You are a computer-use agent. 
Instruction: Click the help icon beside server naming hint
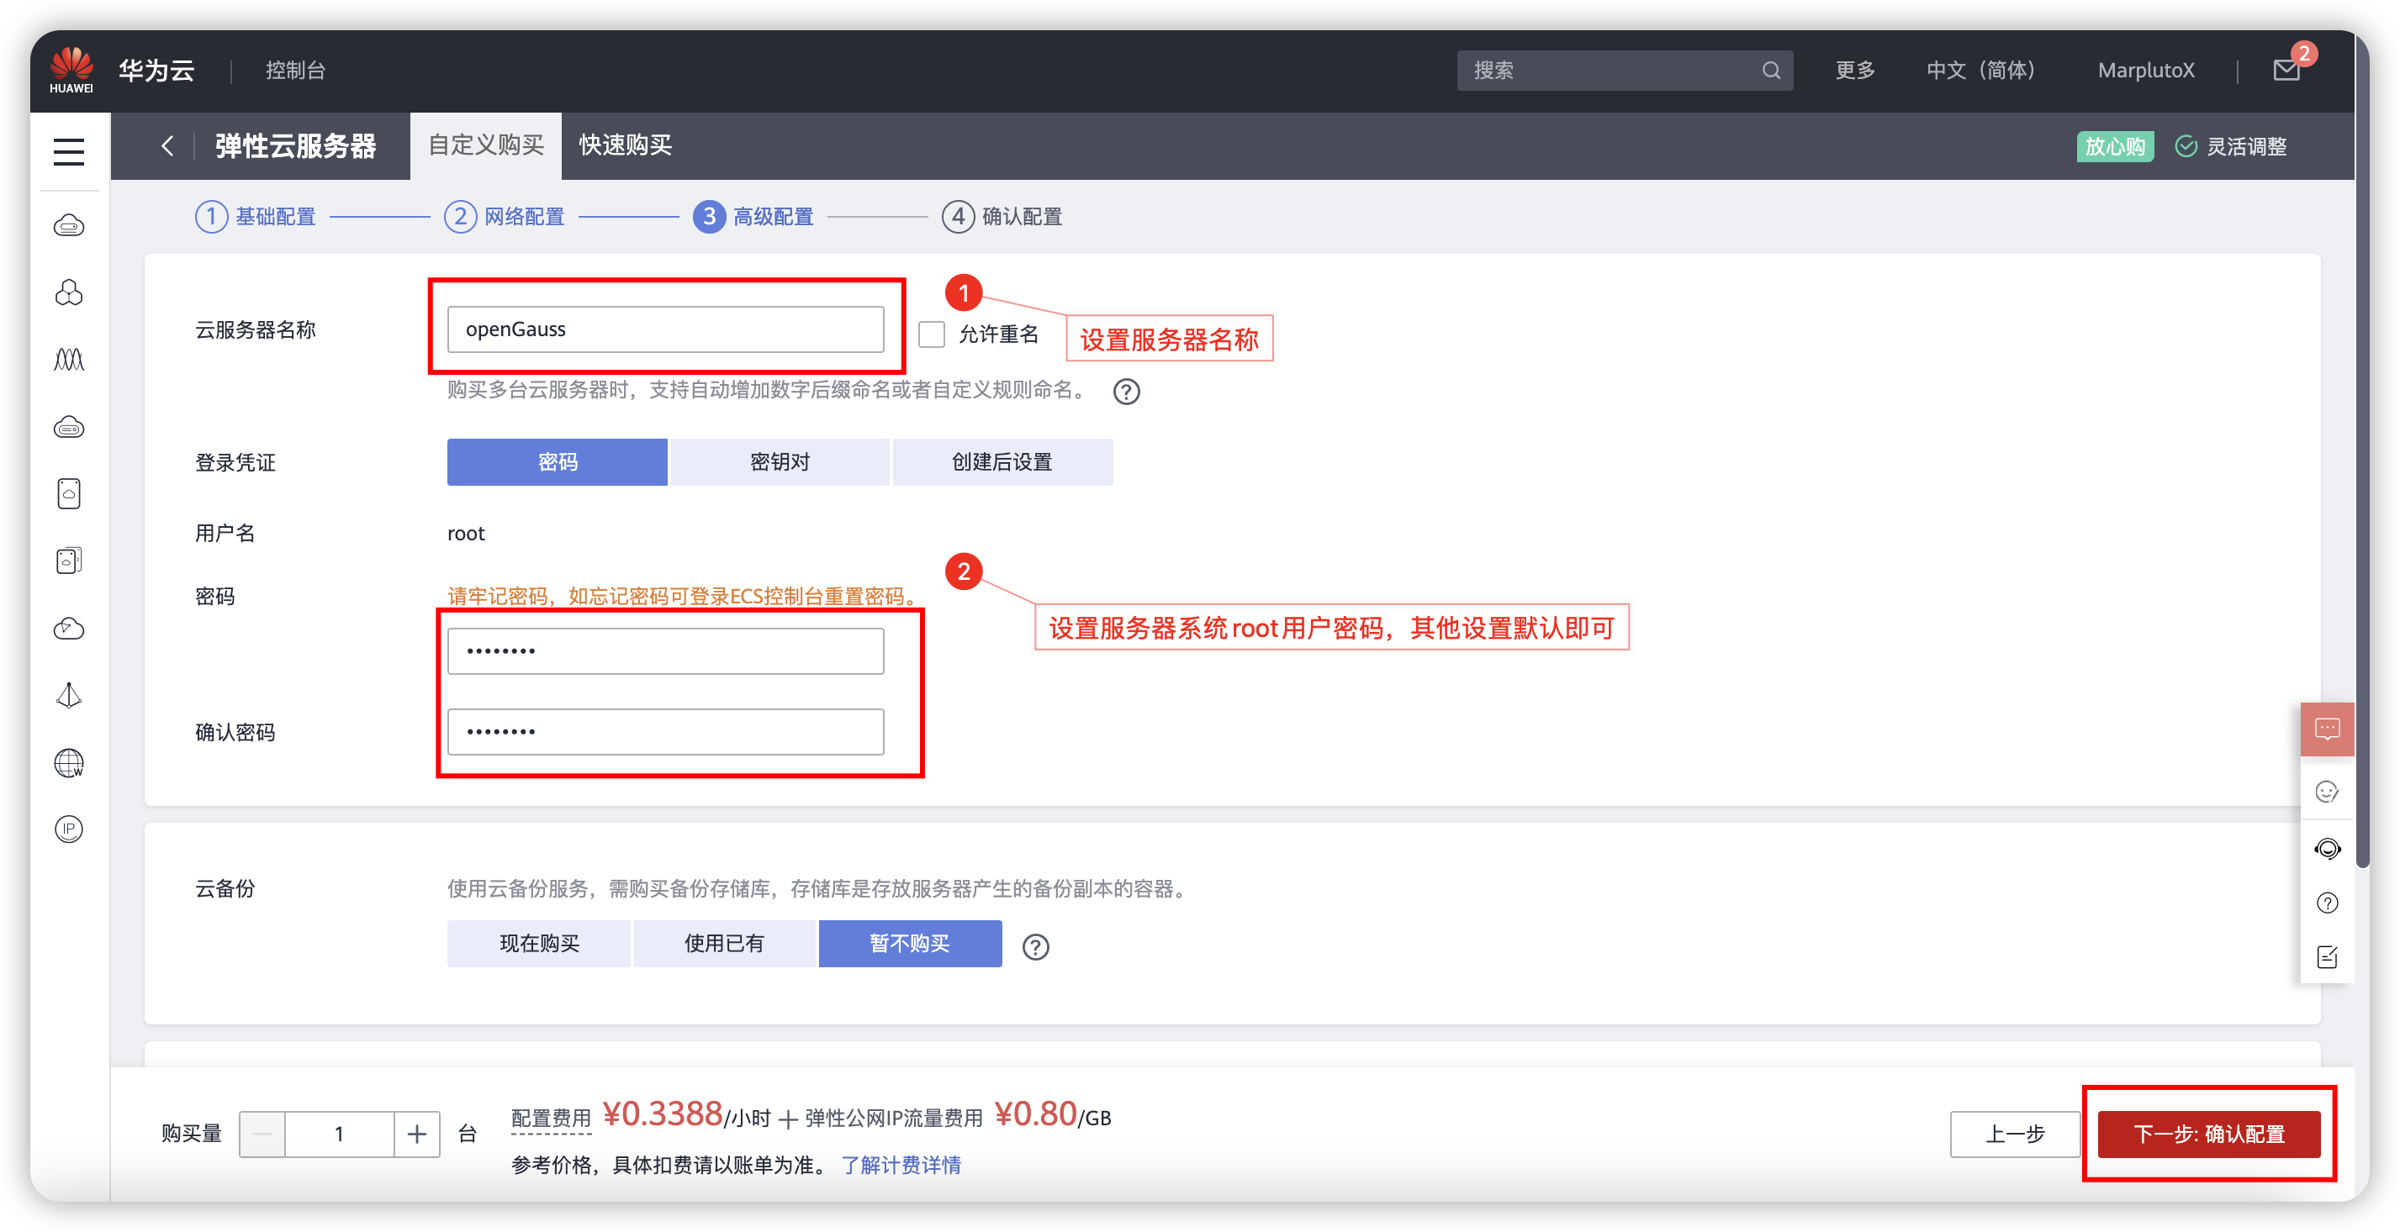[1125, 391]
